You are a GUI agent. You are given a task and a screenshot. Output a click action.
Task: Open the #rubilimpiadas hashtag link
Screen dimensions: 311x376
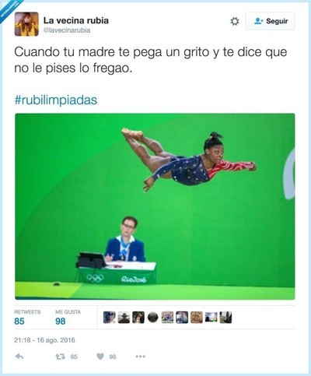(56, 100)
